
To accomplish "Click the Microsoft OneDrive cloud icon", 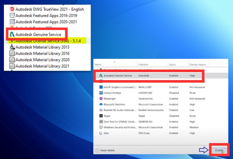I will tap(101, 104).
